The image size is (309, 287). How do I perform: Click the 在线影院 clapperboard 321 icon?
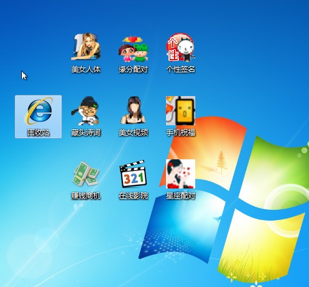133,174
